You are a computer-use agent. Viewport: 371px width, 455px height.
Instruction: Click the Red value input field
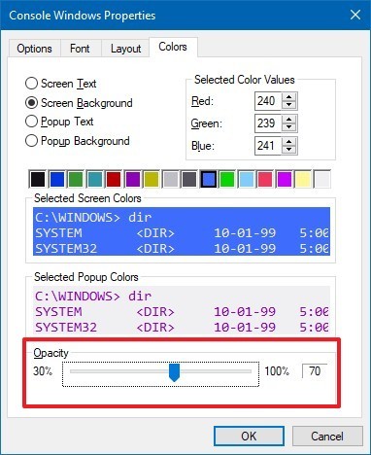(x=268, y=101)
